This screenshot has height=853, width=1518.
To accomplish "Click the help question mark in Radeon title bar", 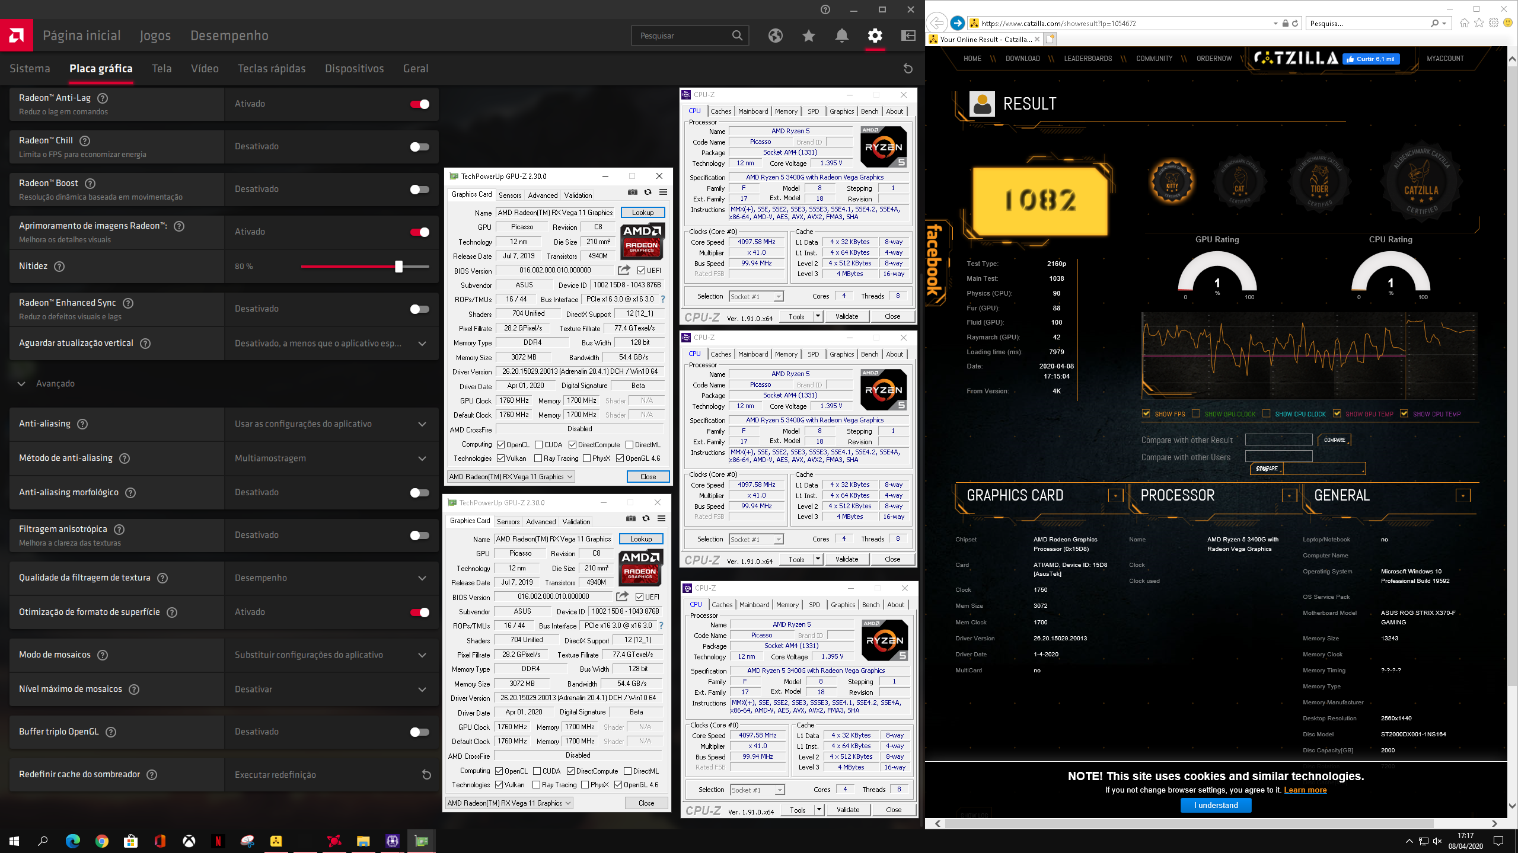I will (825, 9).
